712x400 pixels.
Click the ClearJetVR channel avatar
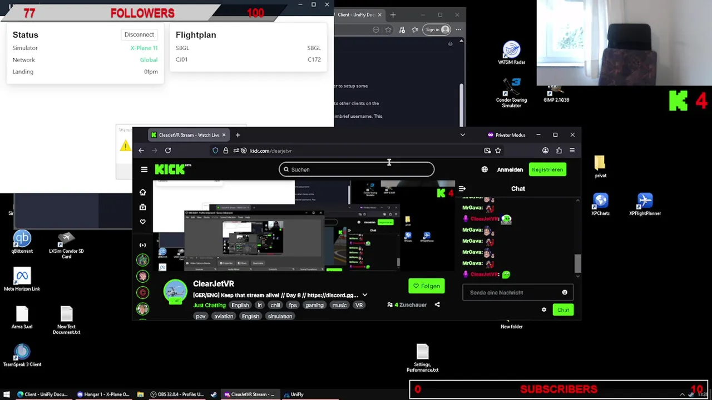pos(175,292)
